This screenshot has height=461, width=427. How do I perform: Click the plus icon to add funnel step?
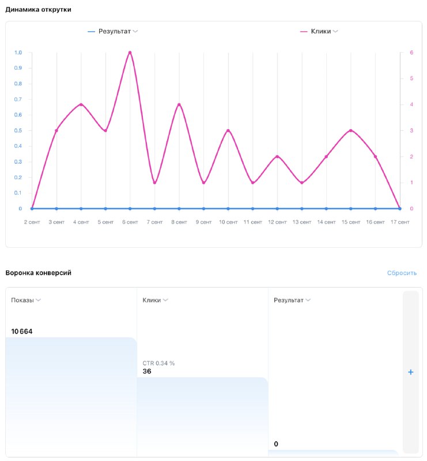410,372
